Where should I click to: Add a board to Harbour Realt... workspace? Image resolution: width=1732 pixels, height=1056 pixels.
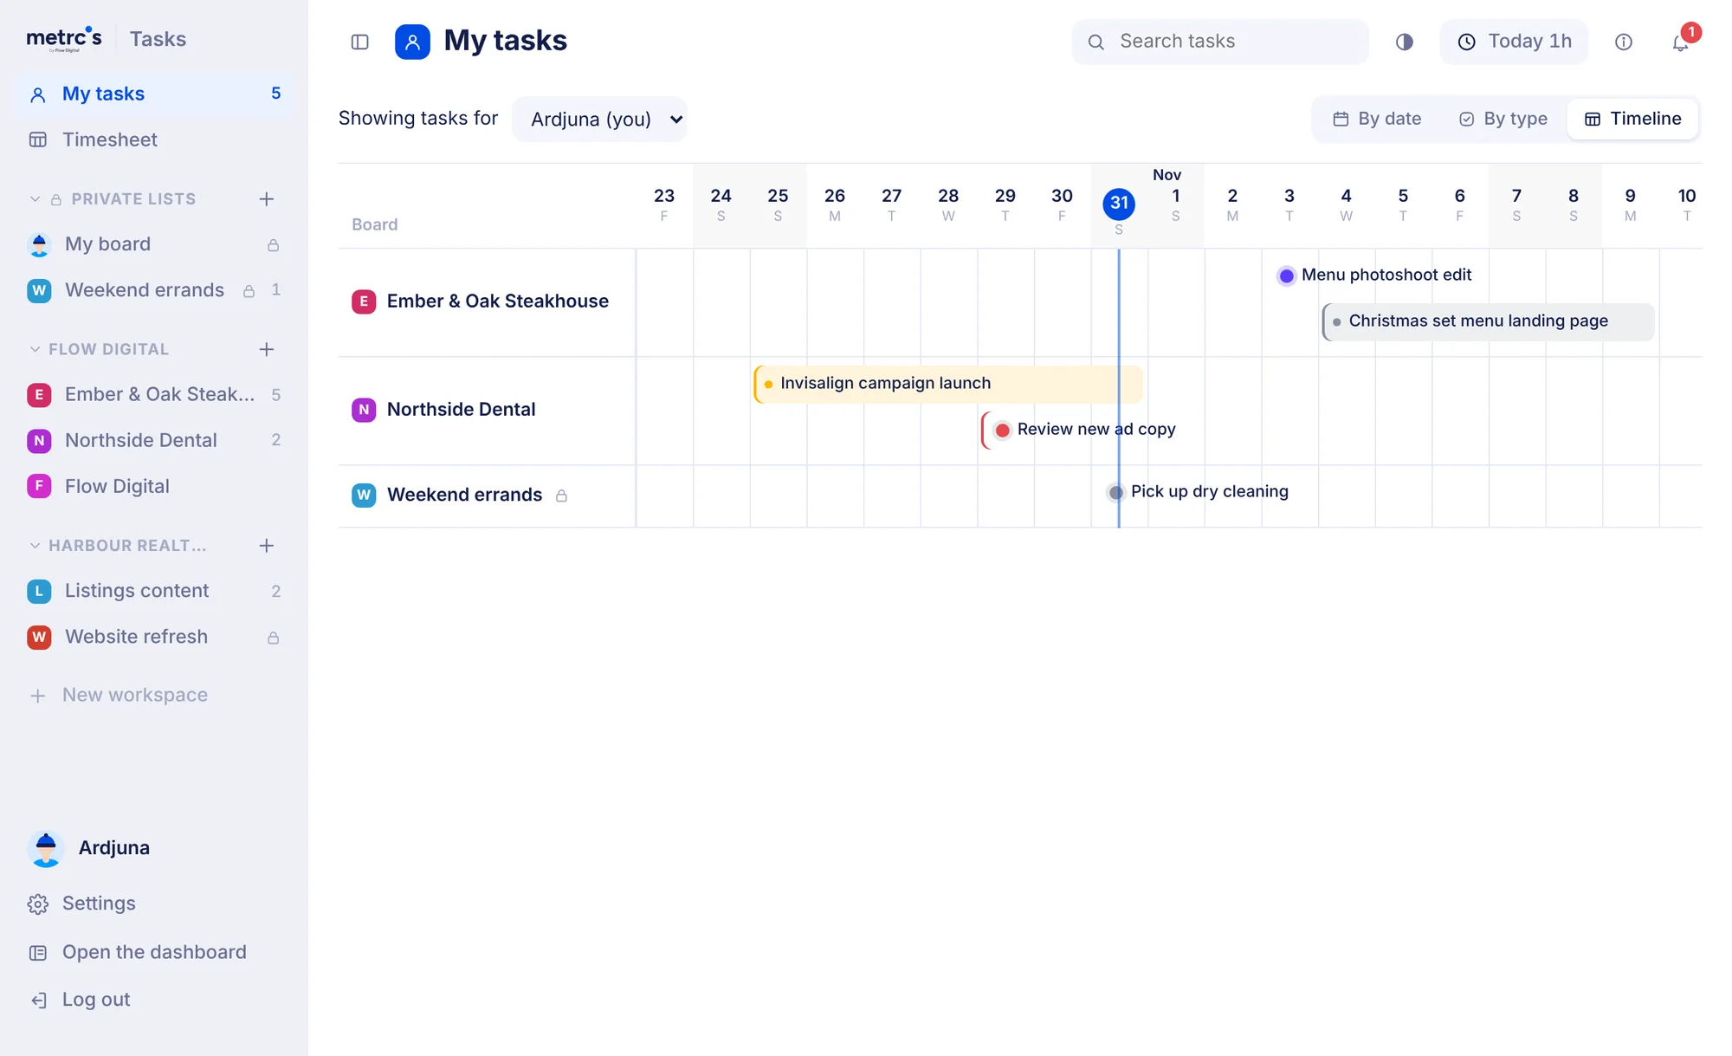[x=267, y=546]
